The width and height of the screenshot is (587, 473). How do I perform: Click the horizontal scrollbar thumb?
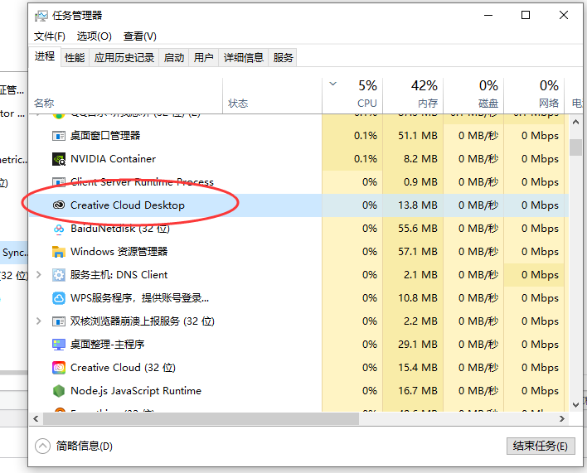click(x=201, y=419)
